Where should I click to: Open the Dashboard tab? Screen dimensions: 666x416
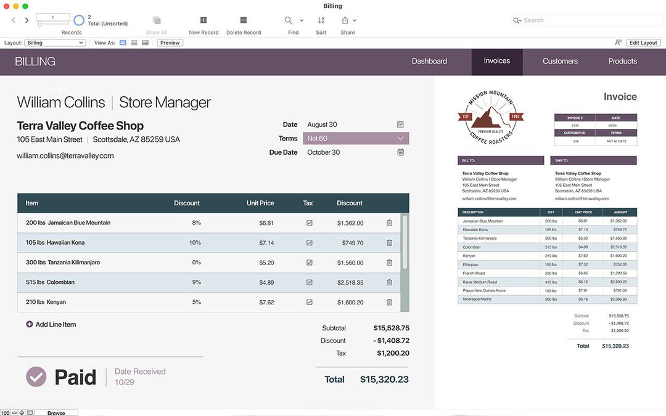click(x=429, y=61)
